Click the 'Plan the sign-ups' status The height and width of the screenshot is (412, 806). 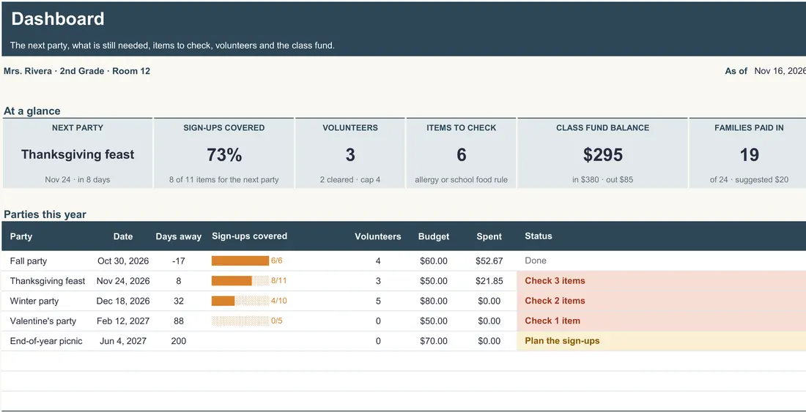coord(562,341)
